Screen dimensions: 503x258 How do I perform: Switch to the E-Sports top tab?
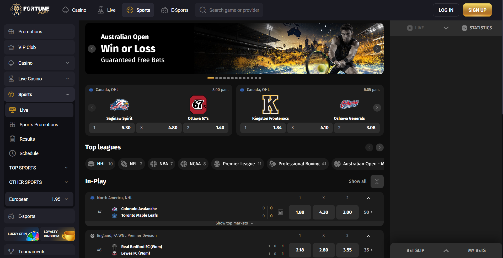[175, 10]
